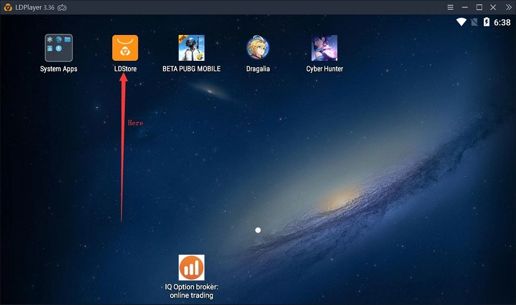This screenshot has width=516, height=305.
Task: Launch the LDStore app
Action: (125, 48)
